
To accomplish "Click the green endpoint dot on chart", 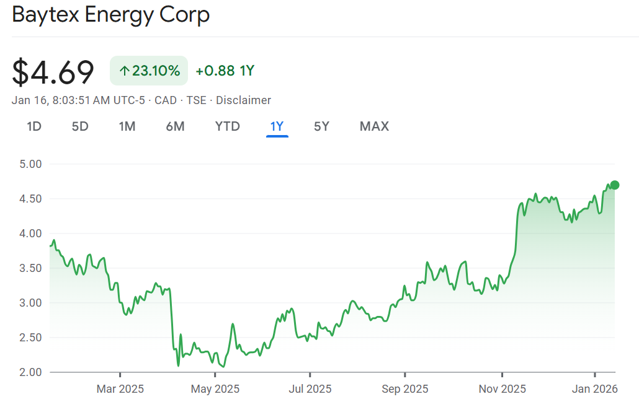I will [615, 185].
